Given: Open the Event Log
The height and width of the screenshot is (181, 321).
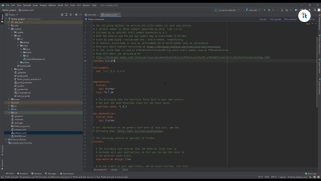Looking at the screenshot, I should click(310, 174).
